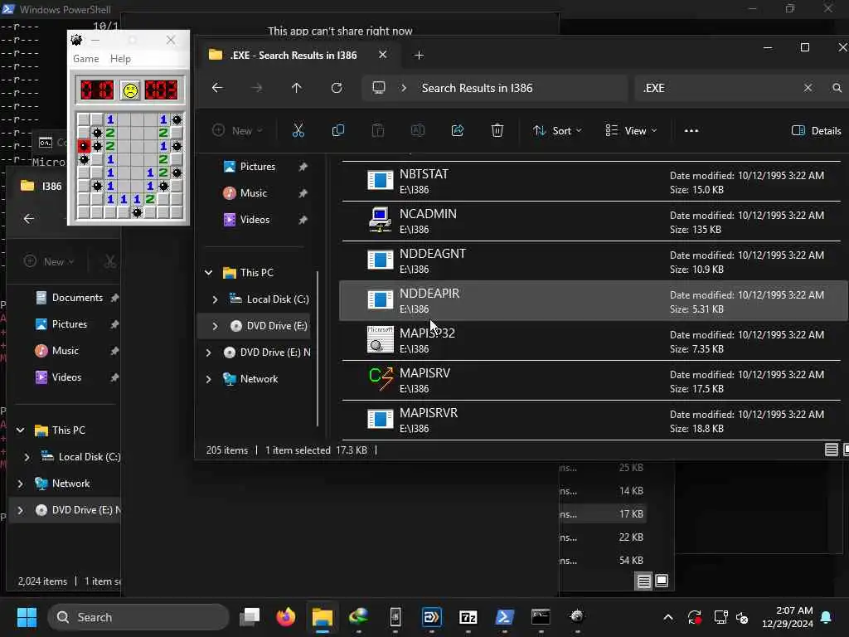Viewport: 849px width, 637px height.
Task: Select the MAPISRVR file
Action: (594, 421)
